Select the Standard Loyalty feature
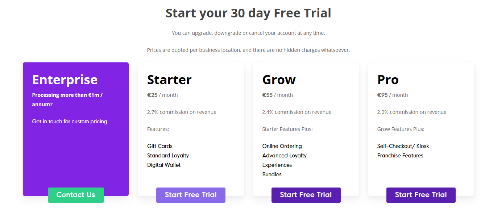Screen dimensions: 485x210 pyautogui.click(x=168, y=156)
